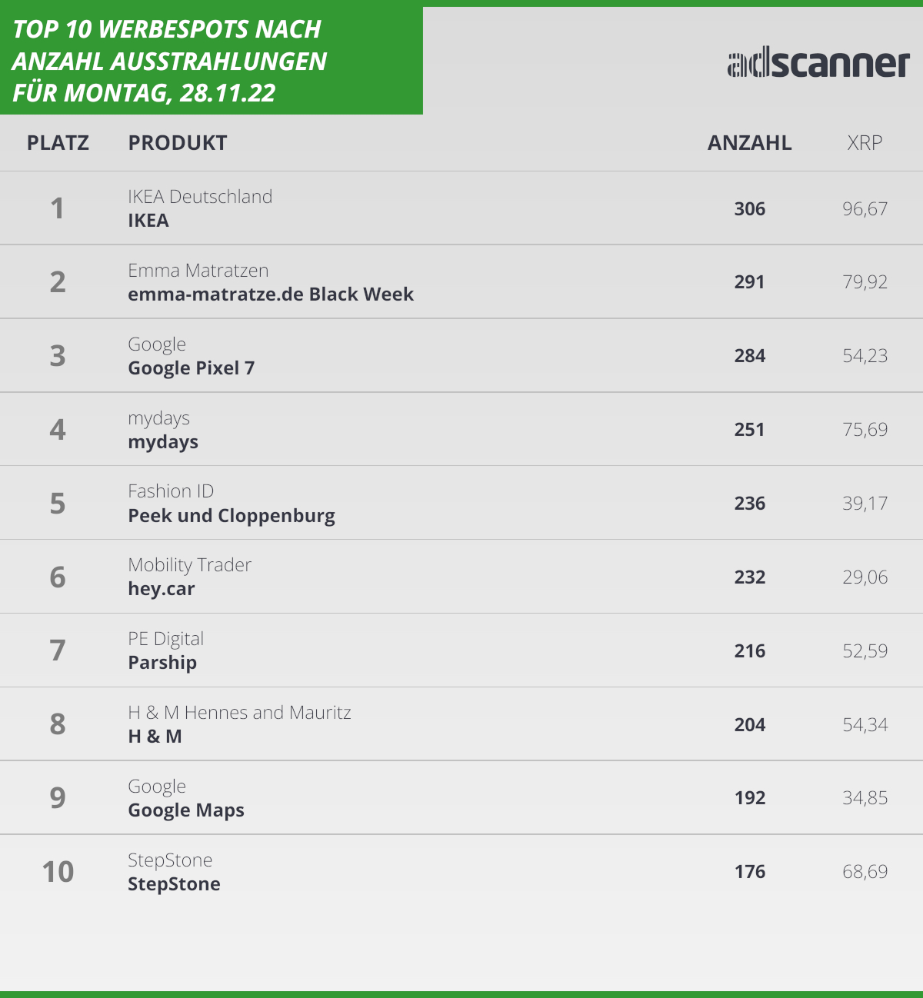This screenshot has height=998, width=923.
Task: Click the ANZAHL column header
Action: [x=749, y=143]
